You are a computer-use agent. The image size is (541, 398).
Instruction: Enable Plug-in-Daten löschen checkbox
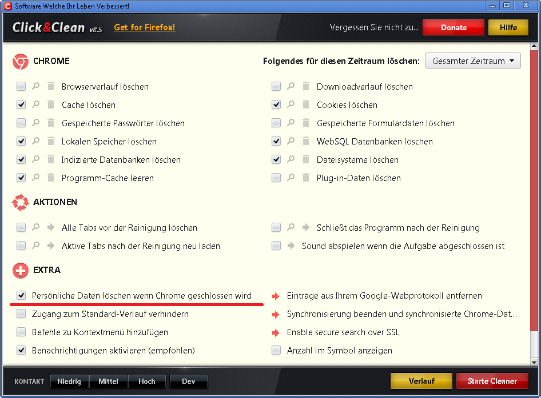[276, 178]
